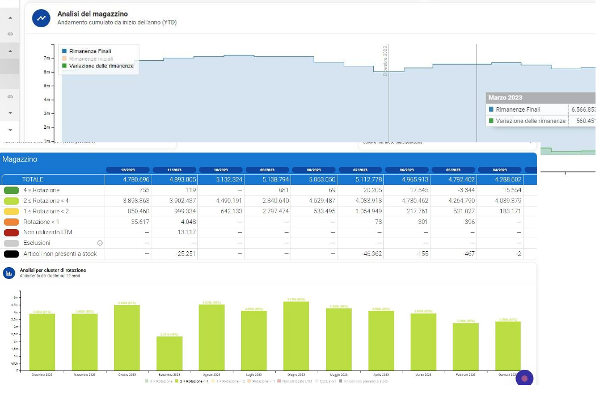Screen dimensions: 608x397
Task: Click the yellow swatch for '1 ≤ Rotazione < 2' row
Action: point(11,212)
